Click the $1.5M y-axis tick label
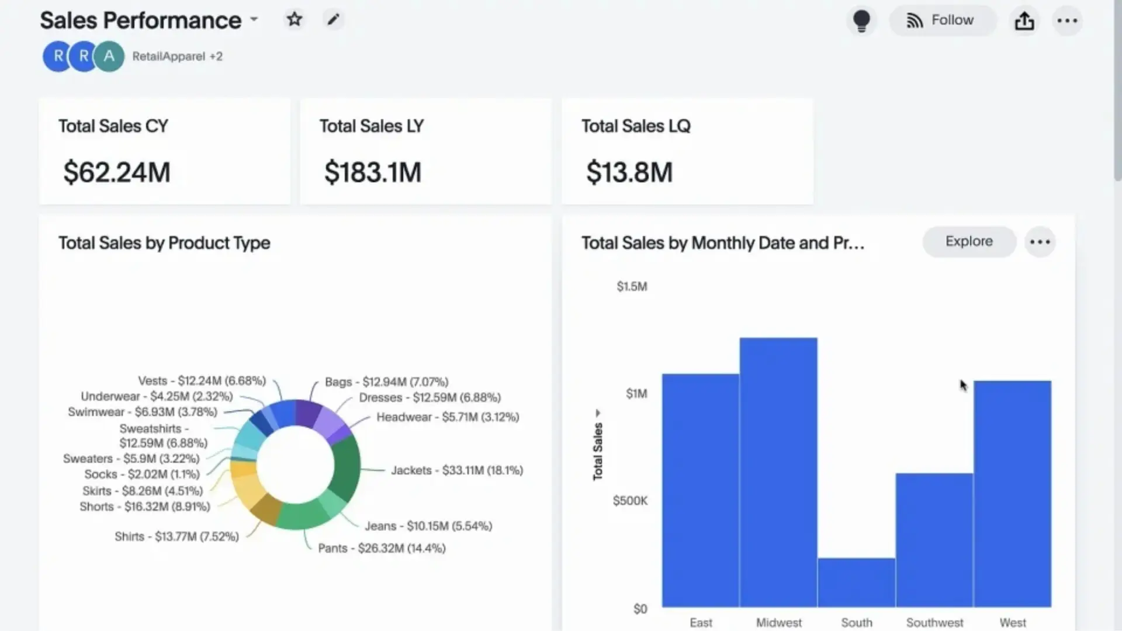1122x631 pixels. tap(632, 286)
